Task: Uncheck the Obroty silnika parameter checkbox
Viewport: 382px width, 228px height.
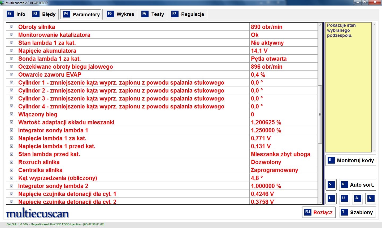Action: [x=11, y=27]
